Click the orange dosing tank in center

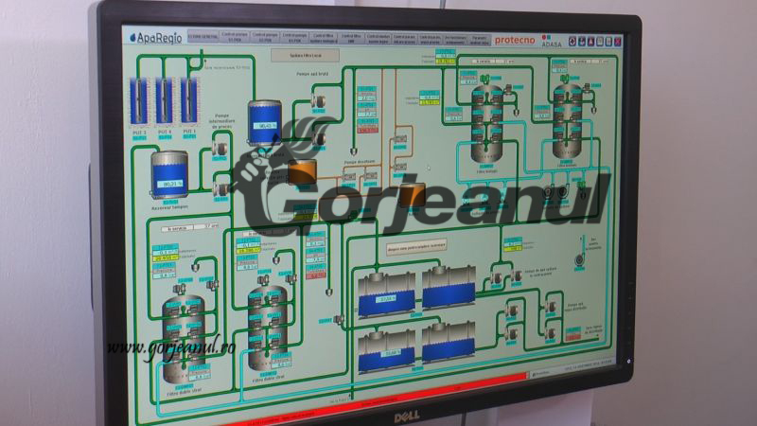click(x=303, y=171)
